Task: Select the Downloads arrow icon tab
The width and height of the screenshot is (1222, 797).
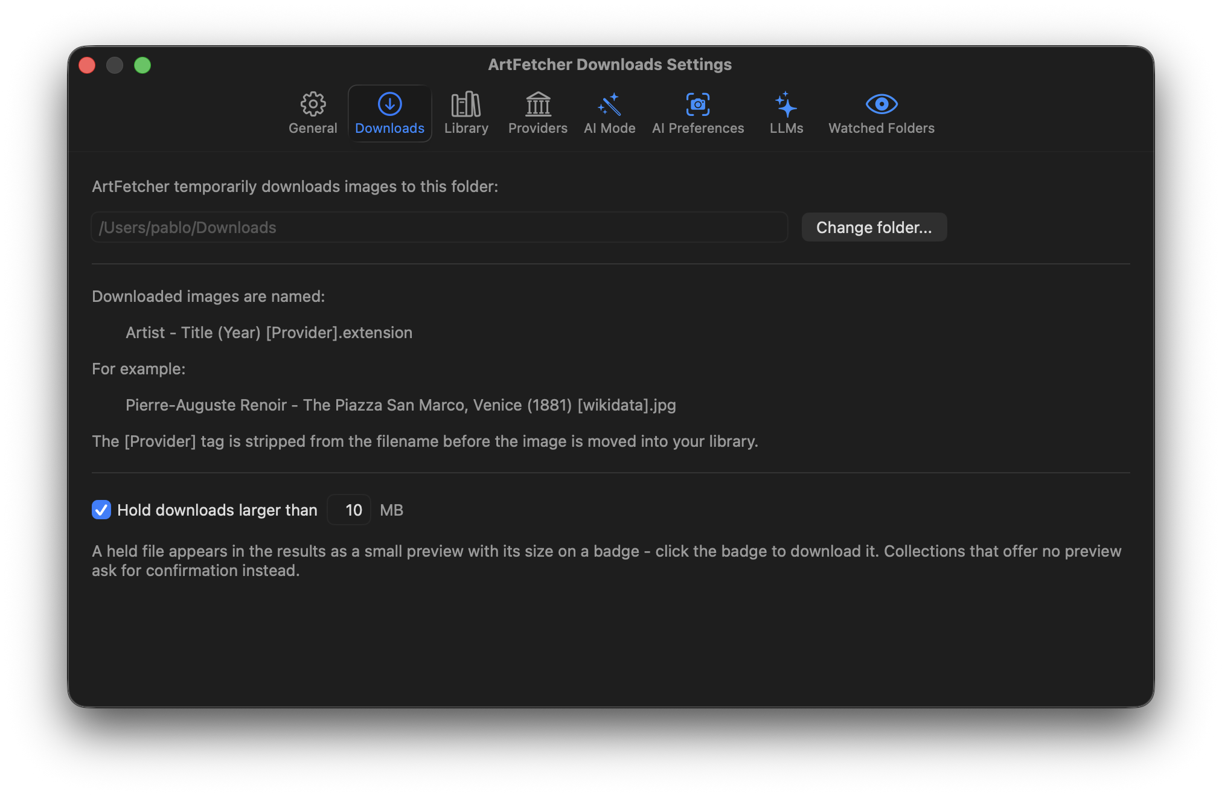Action: point(389,104)
